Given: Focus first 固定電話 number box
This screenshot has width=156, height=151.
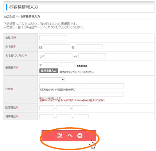Looking at the screenshot, I should pos(47,108).
